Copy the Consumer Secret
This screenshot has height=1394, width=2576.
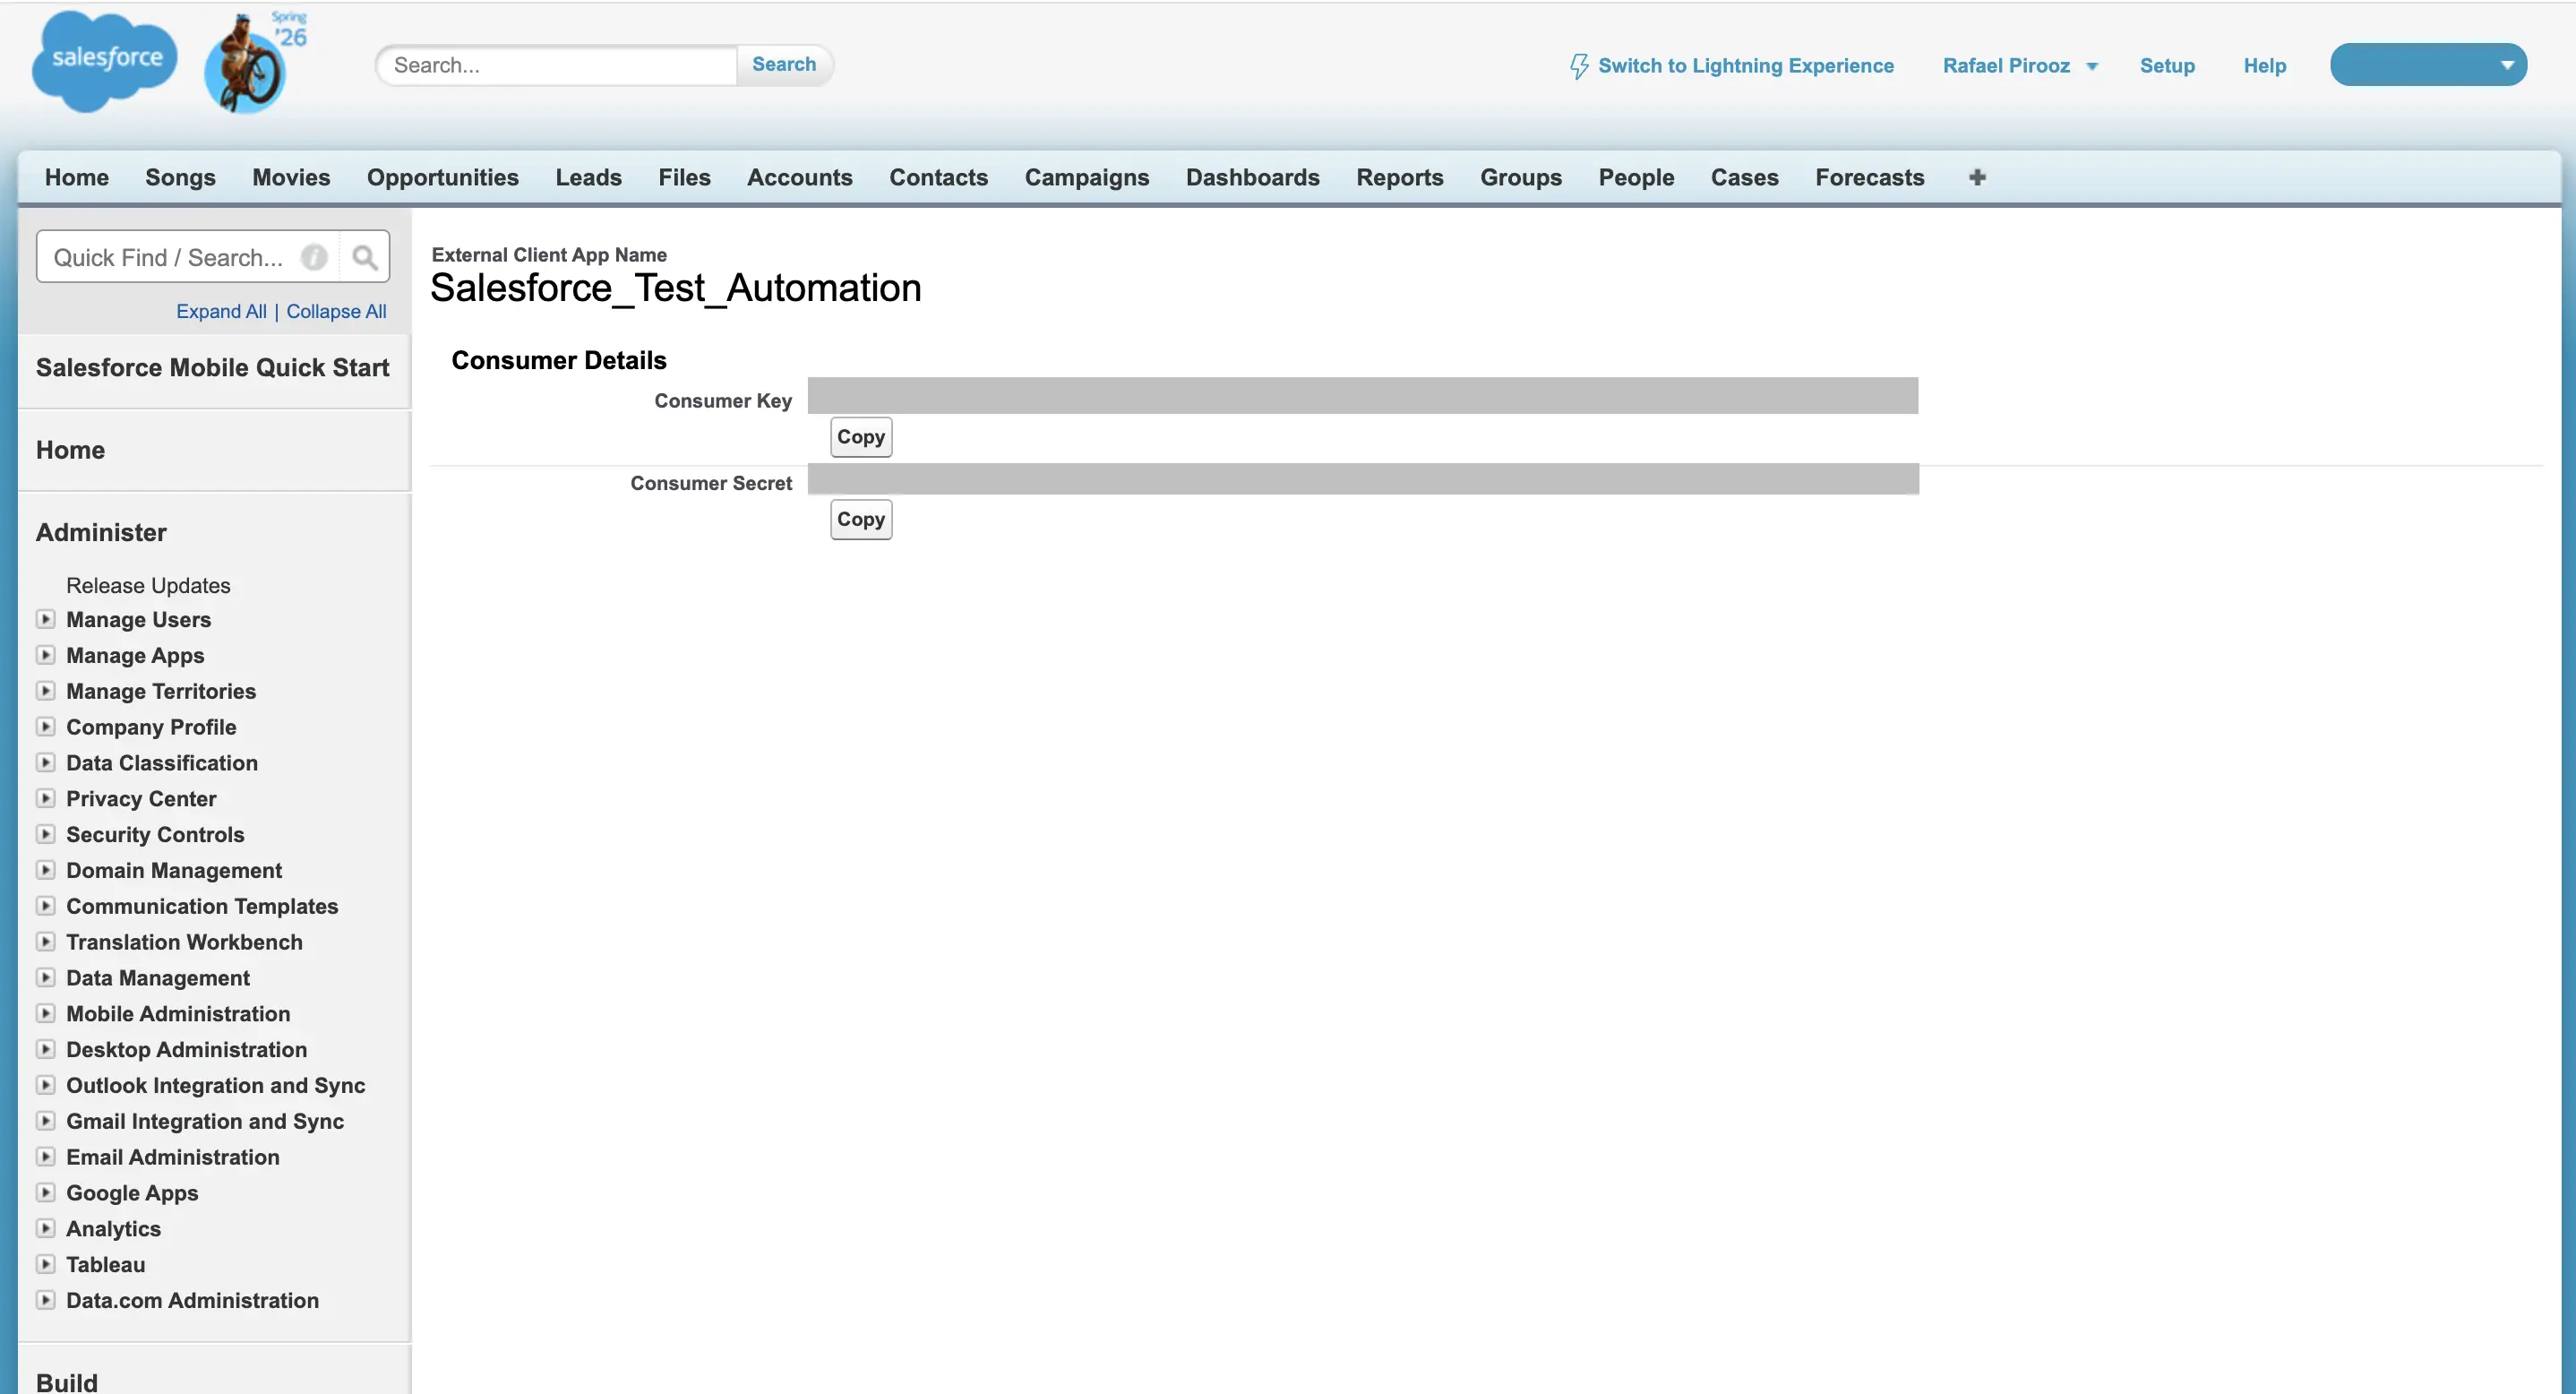860,519
